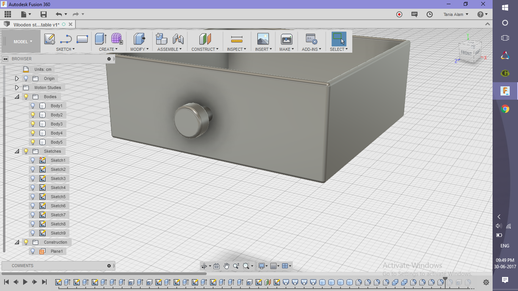Viewport: 518px width, 291px height.
Task: Open the notifications comment icon
Action: [x=414, y=14]
